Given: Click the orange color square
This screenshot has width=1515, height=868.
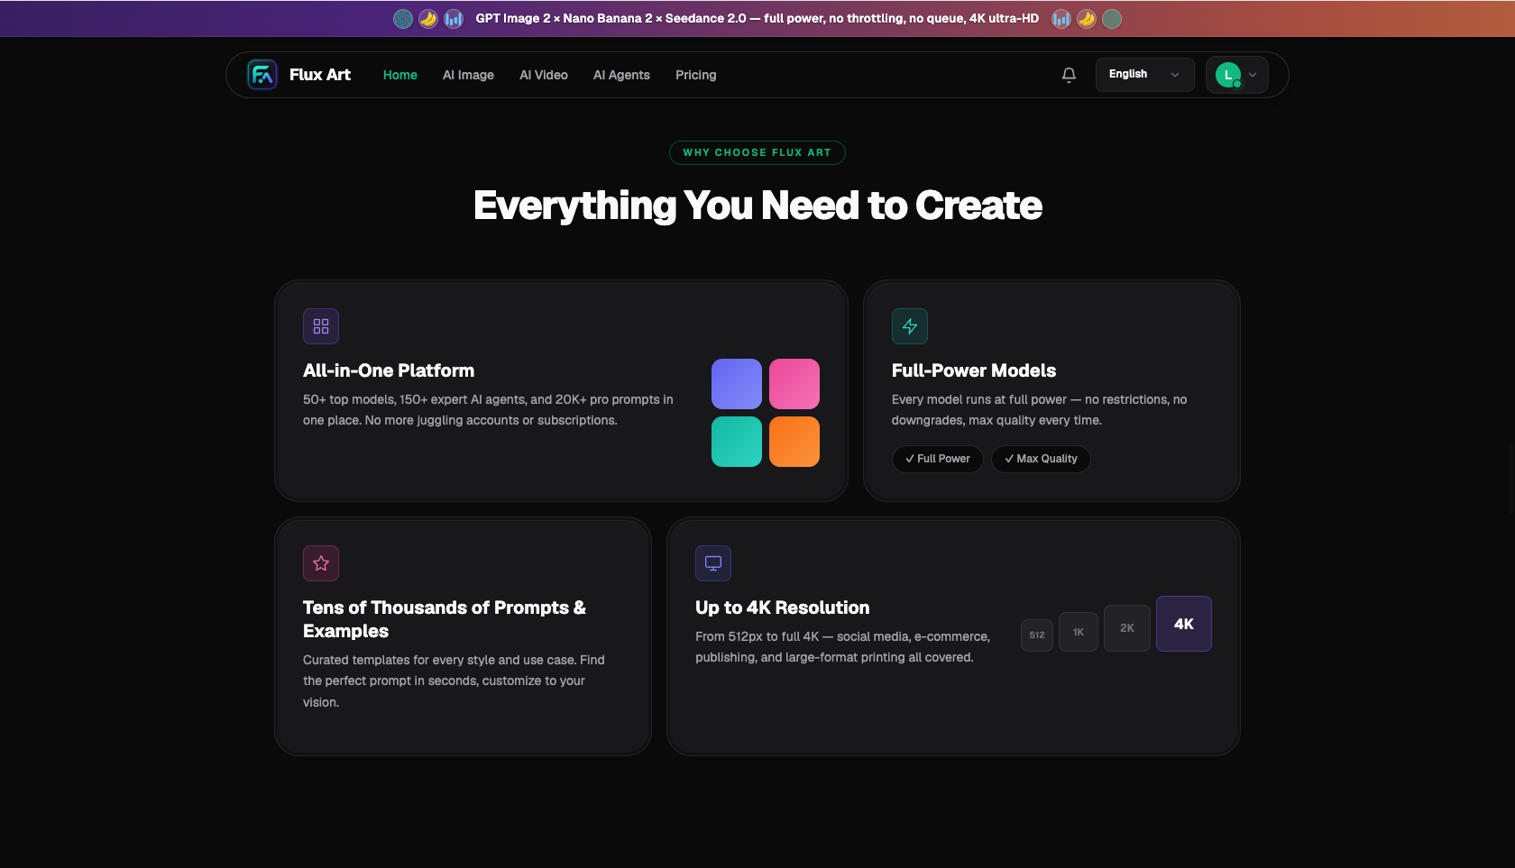Looking at the screenshot, I should click(x=794, y=442).
